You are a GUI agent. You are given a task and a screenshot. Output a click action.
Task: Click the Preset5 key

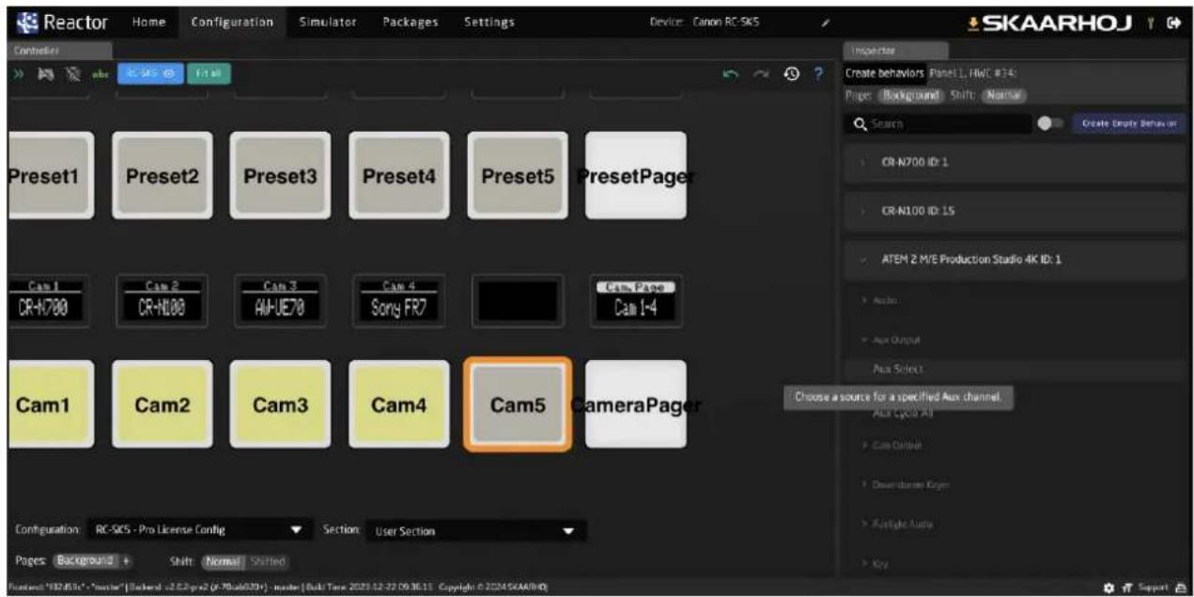pyautogui.click(x=518, y=176)
